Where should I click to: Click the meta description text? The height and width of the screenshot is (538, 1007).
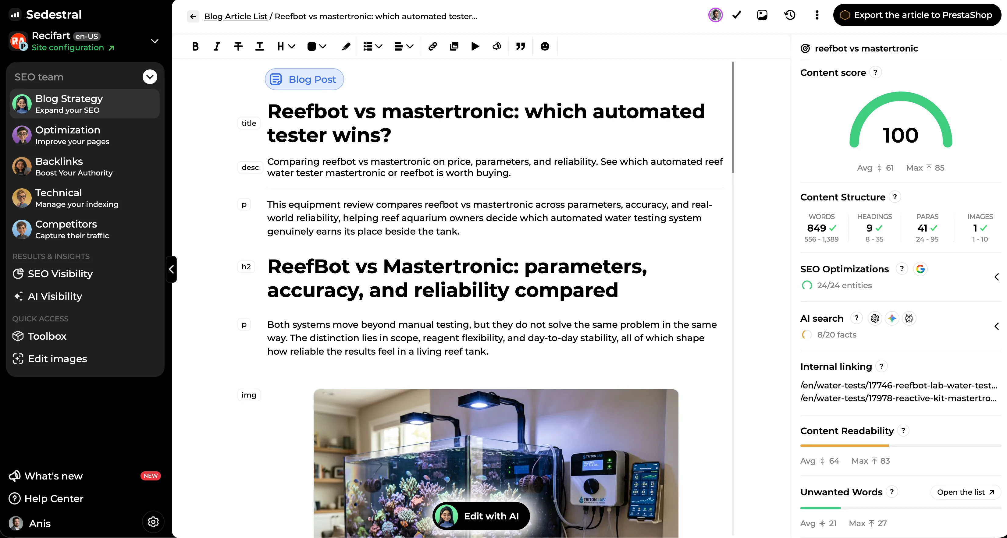pyautogui.click(x=495, y=167)
